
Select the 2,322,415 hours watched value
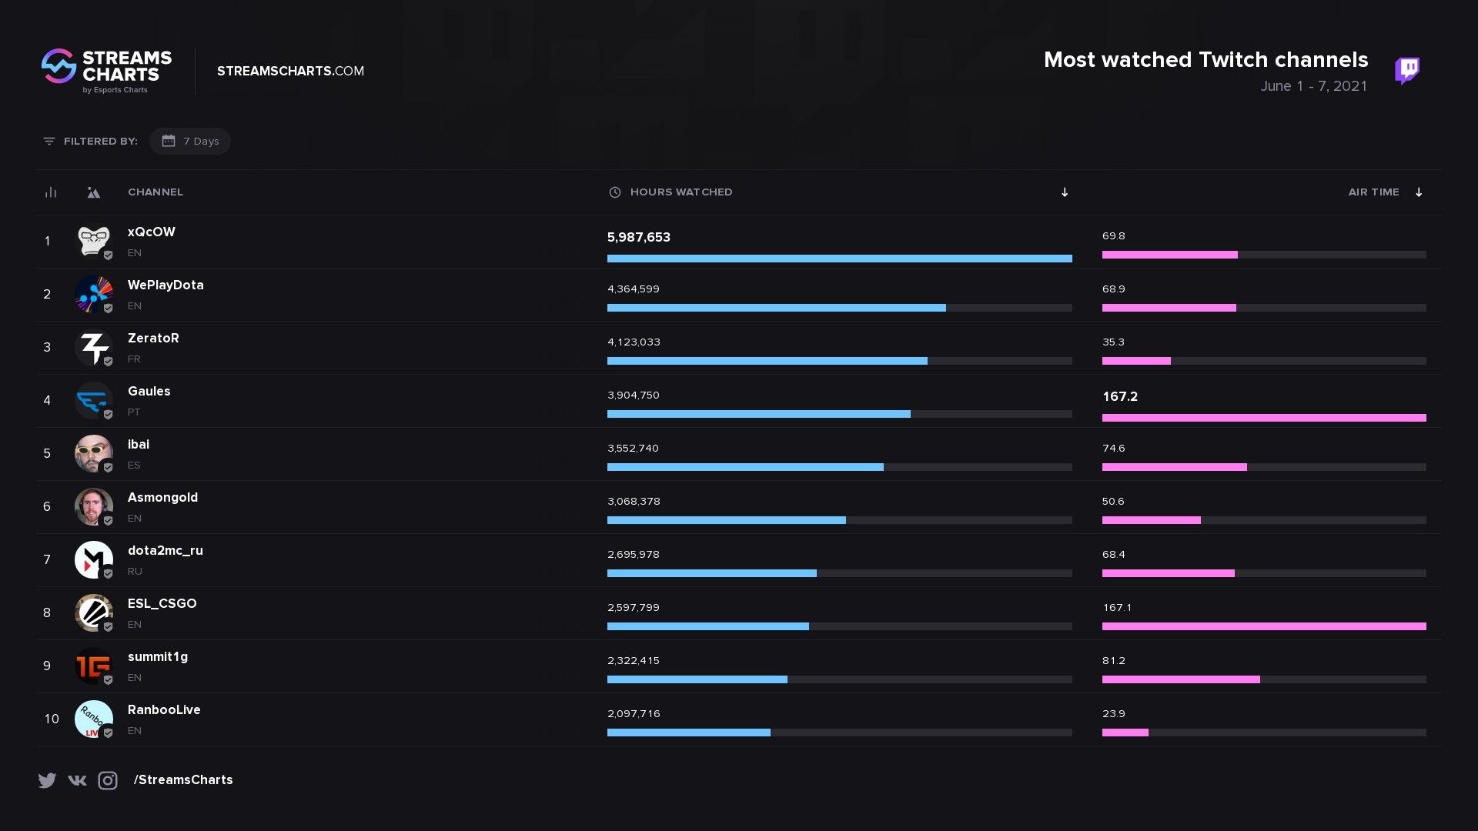click(634, 660)
